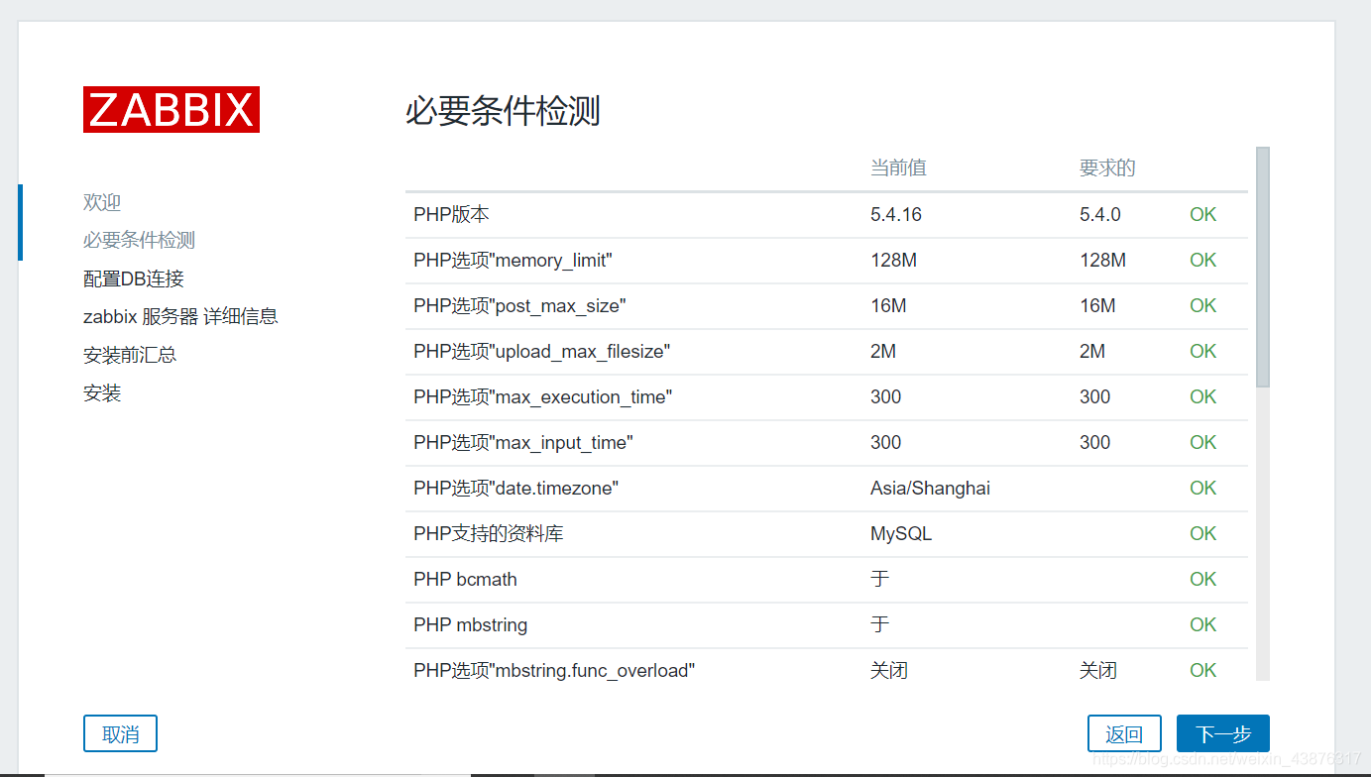Image resolution: width=1371 pixels, height=777 pixels.
Task: Select the 配置DB连接 step in sidebar
Action: 134,278
